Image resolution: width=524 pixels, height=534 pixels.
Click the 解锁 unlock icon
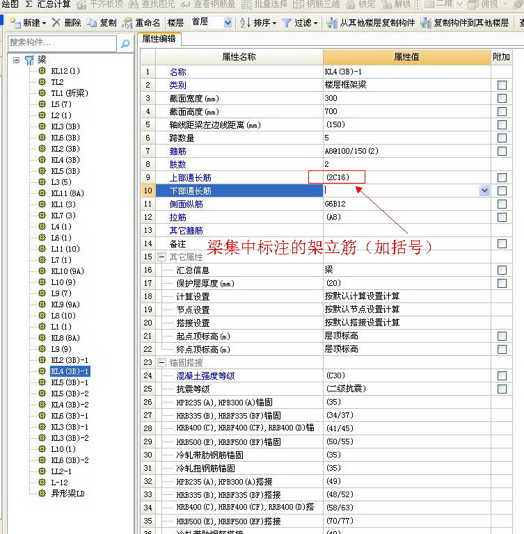coord(386,4)
